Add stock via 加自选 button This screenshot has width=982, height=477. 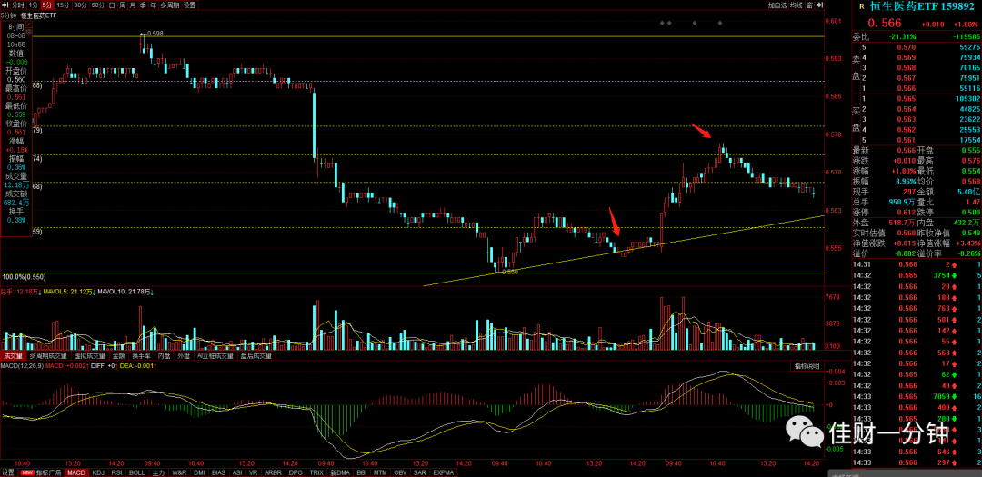pos(777,5)
